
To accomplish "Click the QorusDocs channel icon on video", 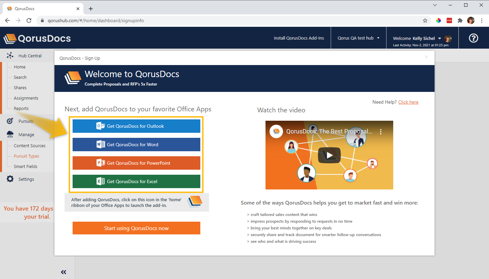I will point(276,131).
